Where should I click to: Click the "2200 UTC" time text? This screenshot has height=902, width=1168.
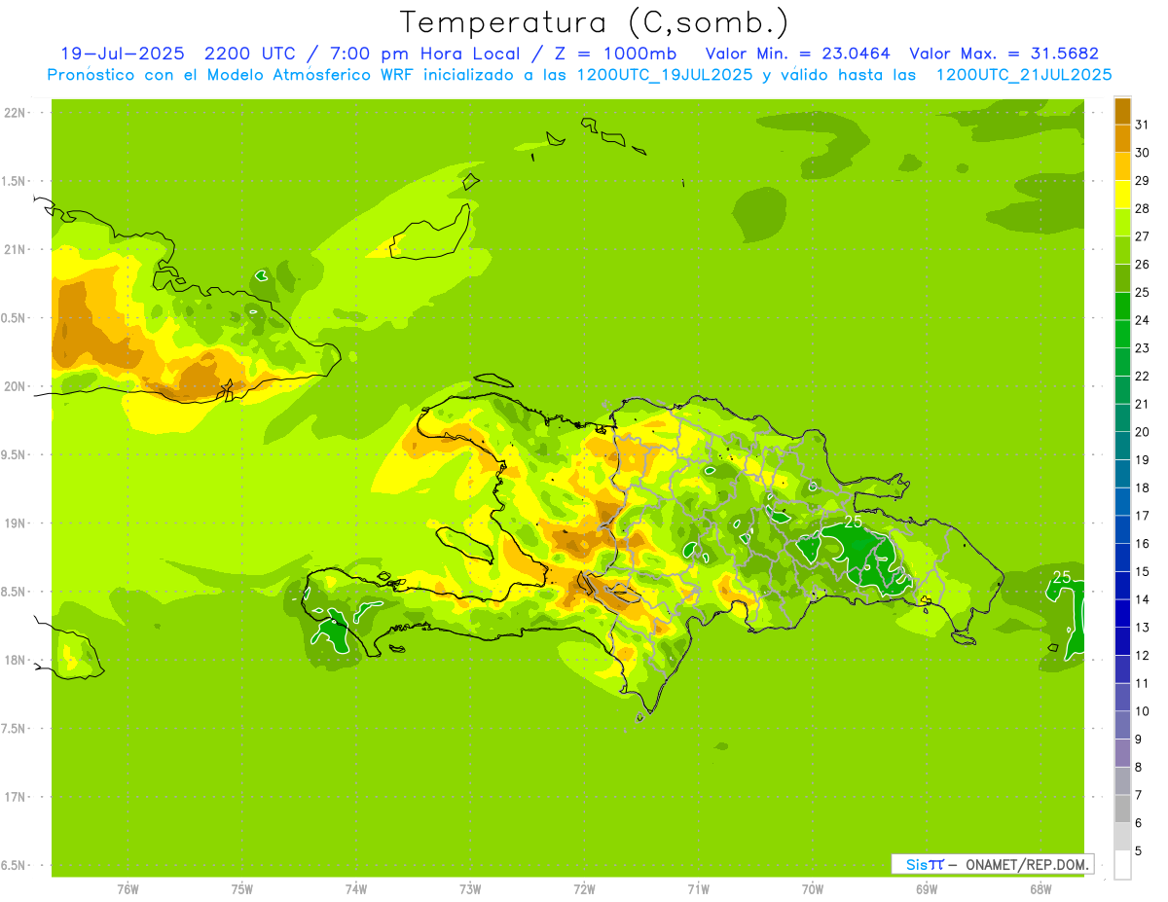[249, 54]
